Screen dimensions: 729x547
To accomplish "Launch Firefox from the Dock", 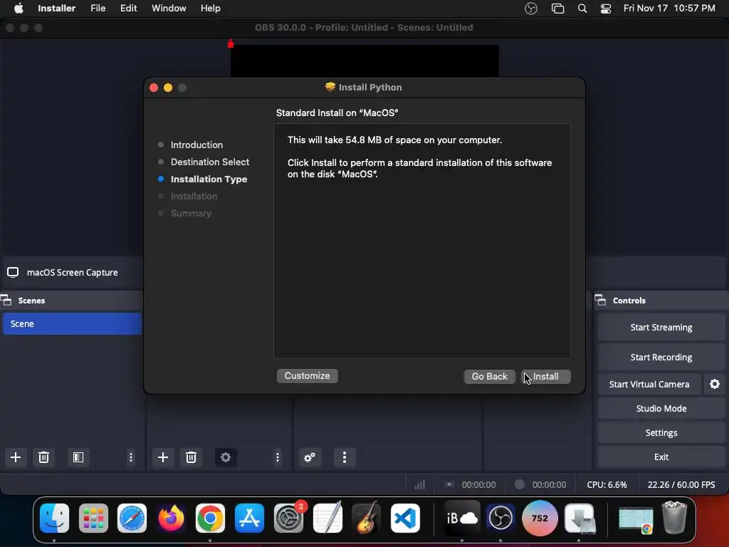I will click(x=171, y=518).
